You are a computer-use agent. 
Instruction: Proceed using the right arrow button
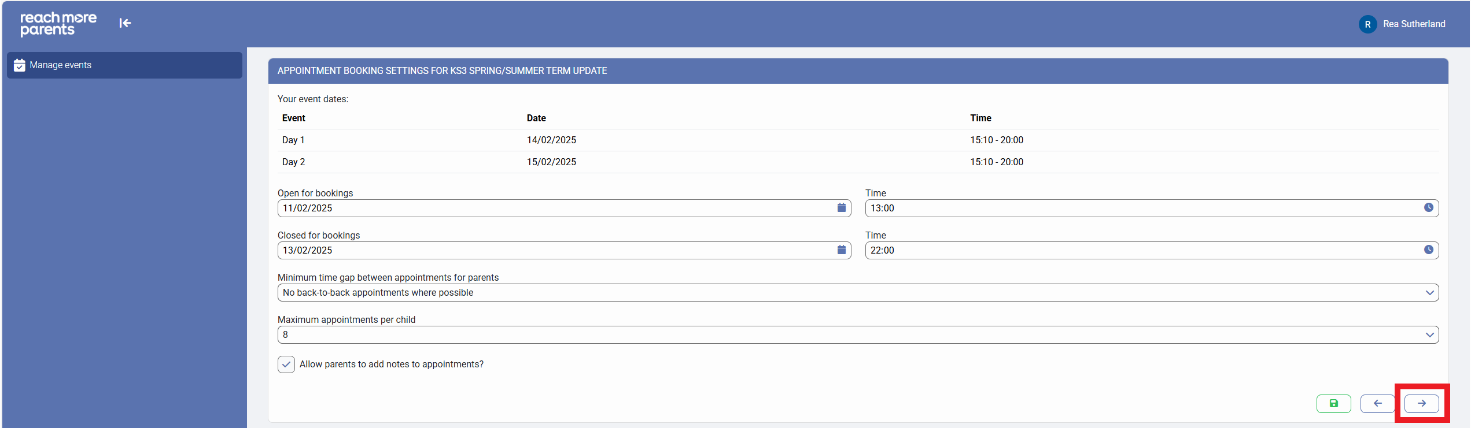point(1421,404)
